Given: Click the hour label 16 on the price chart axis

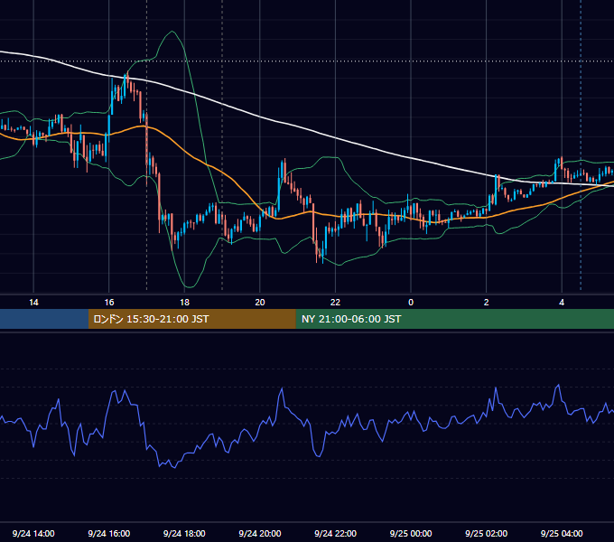Looking at the screenshot, I should click(109, 303).
